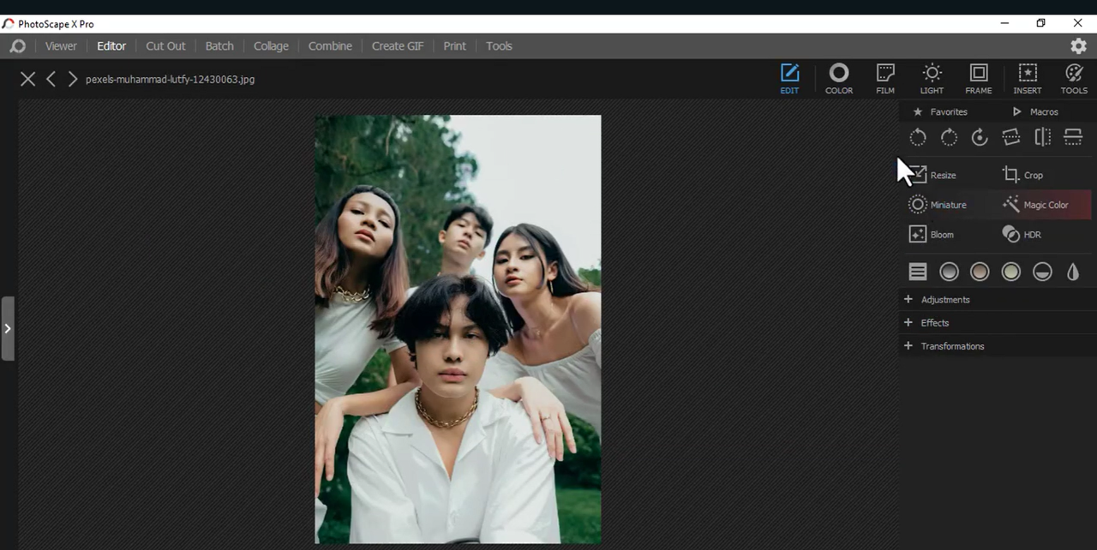Open the TOOLS panel
The height and width of the screenshot is (550, 1097).
(1074, 78)
